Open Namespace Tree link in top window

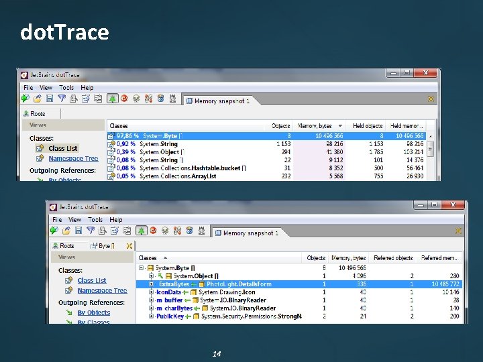(73, 158)
